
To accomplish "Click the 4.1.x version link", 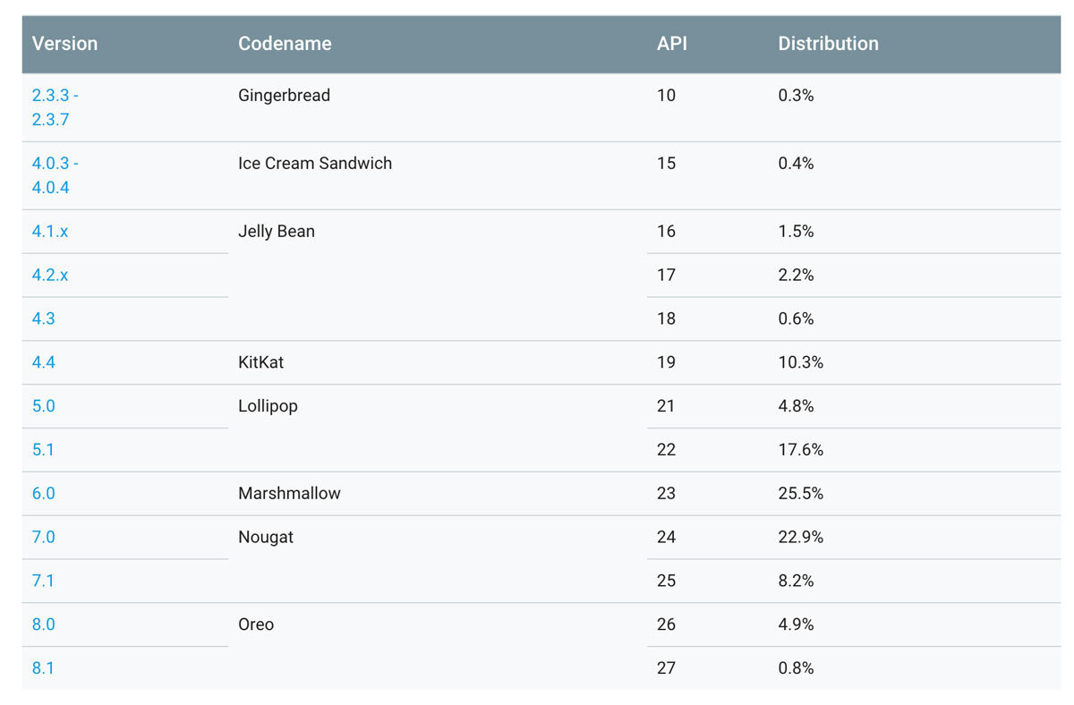I will [x=50, y=231].
